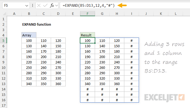Click the EXPAND function title cell
This screenshot has width=190, height=108.
[36, 24]
